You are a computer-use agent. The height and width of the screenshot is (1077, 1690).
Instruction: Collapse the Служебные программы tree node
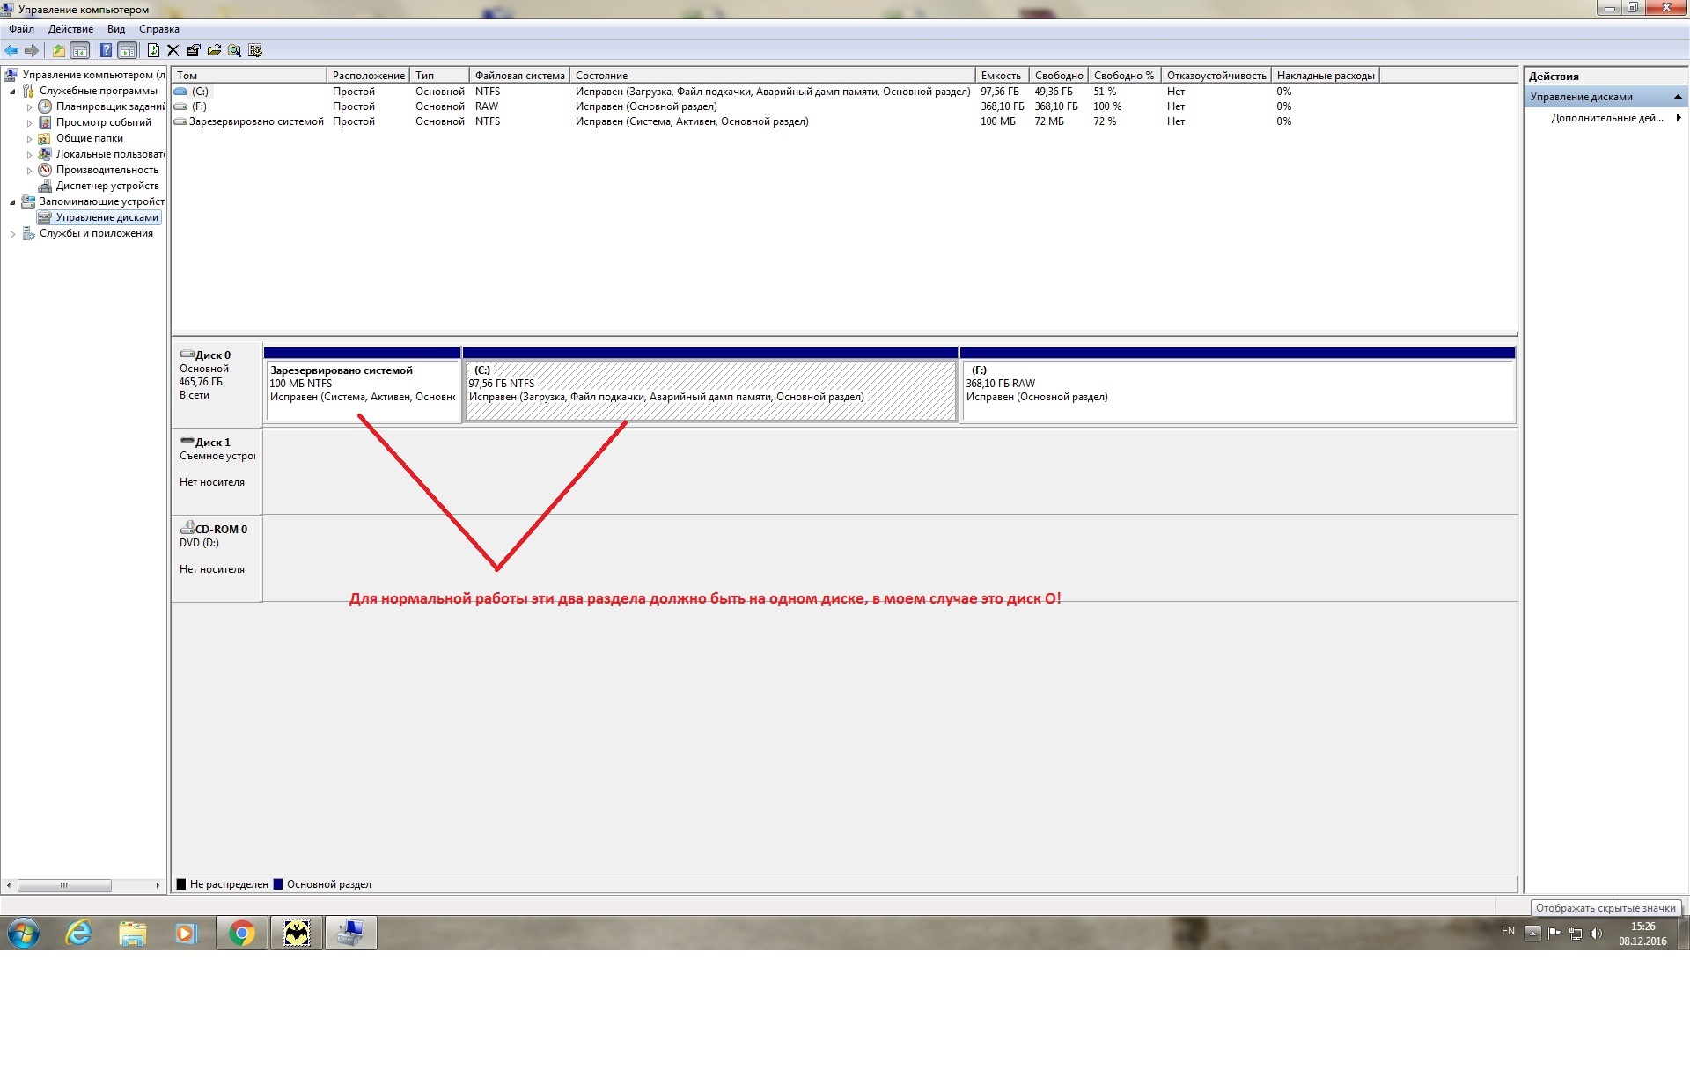click(x=12, y=92)
